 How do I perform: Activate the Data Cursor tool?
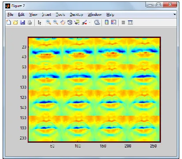pyautogui.click(x=77, y=23)
